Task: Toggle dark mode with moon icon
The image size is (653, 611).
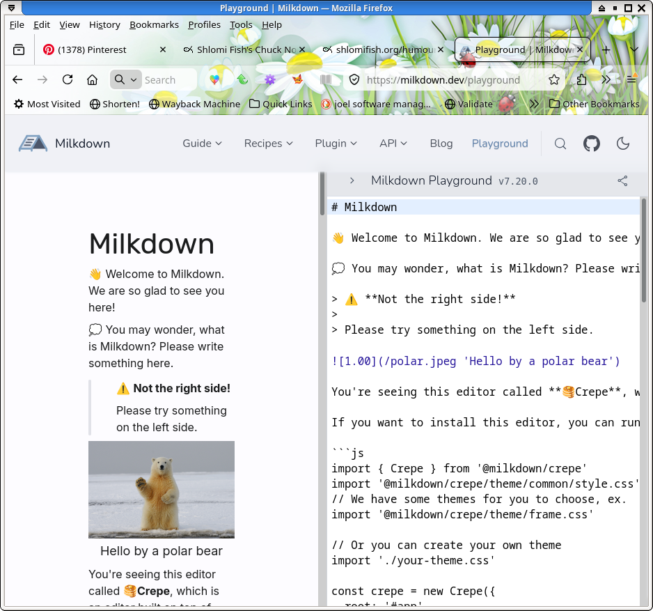Action: (623, 144)
